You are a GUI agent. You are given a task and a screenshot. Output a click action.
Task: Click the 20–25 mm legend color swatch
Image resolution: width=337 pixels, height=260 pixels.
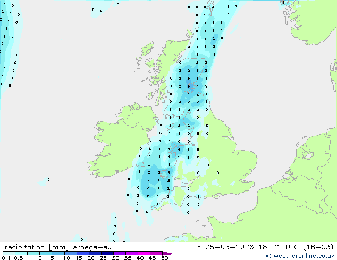[95, 253]
